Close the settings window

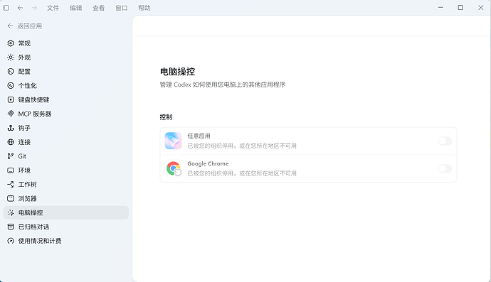tap(480, 8)
